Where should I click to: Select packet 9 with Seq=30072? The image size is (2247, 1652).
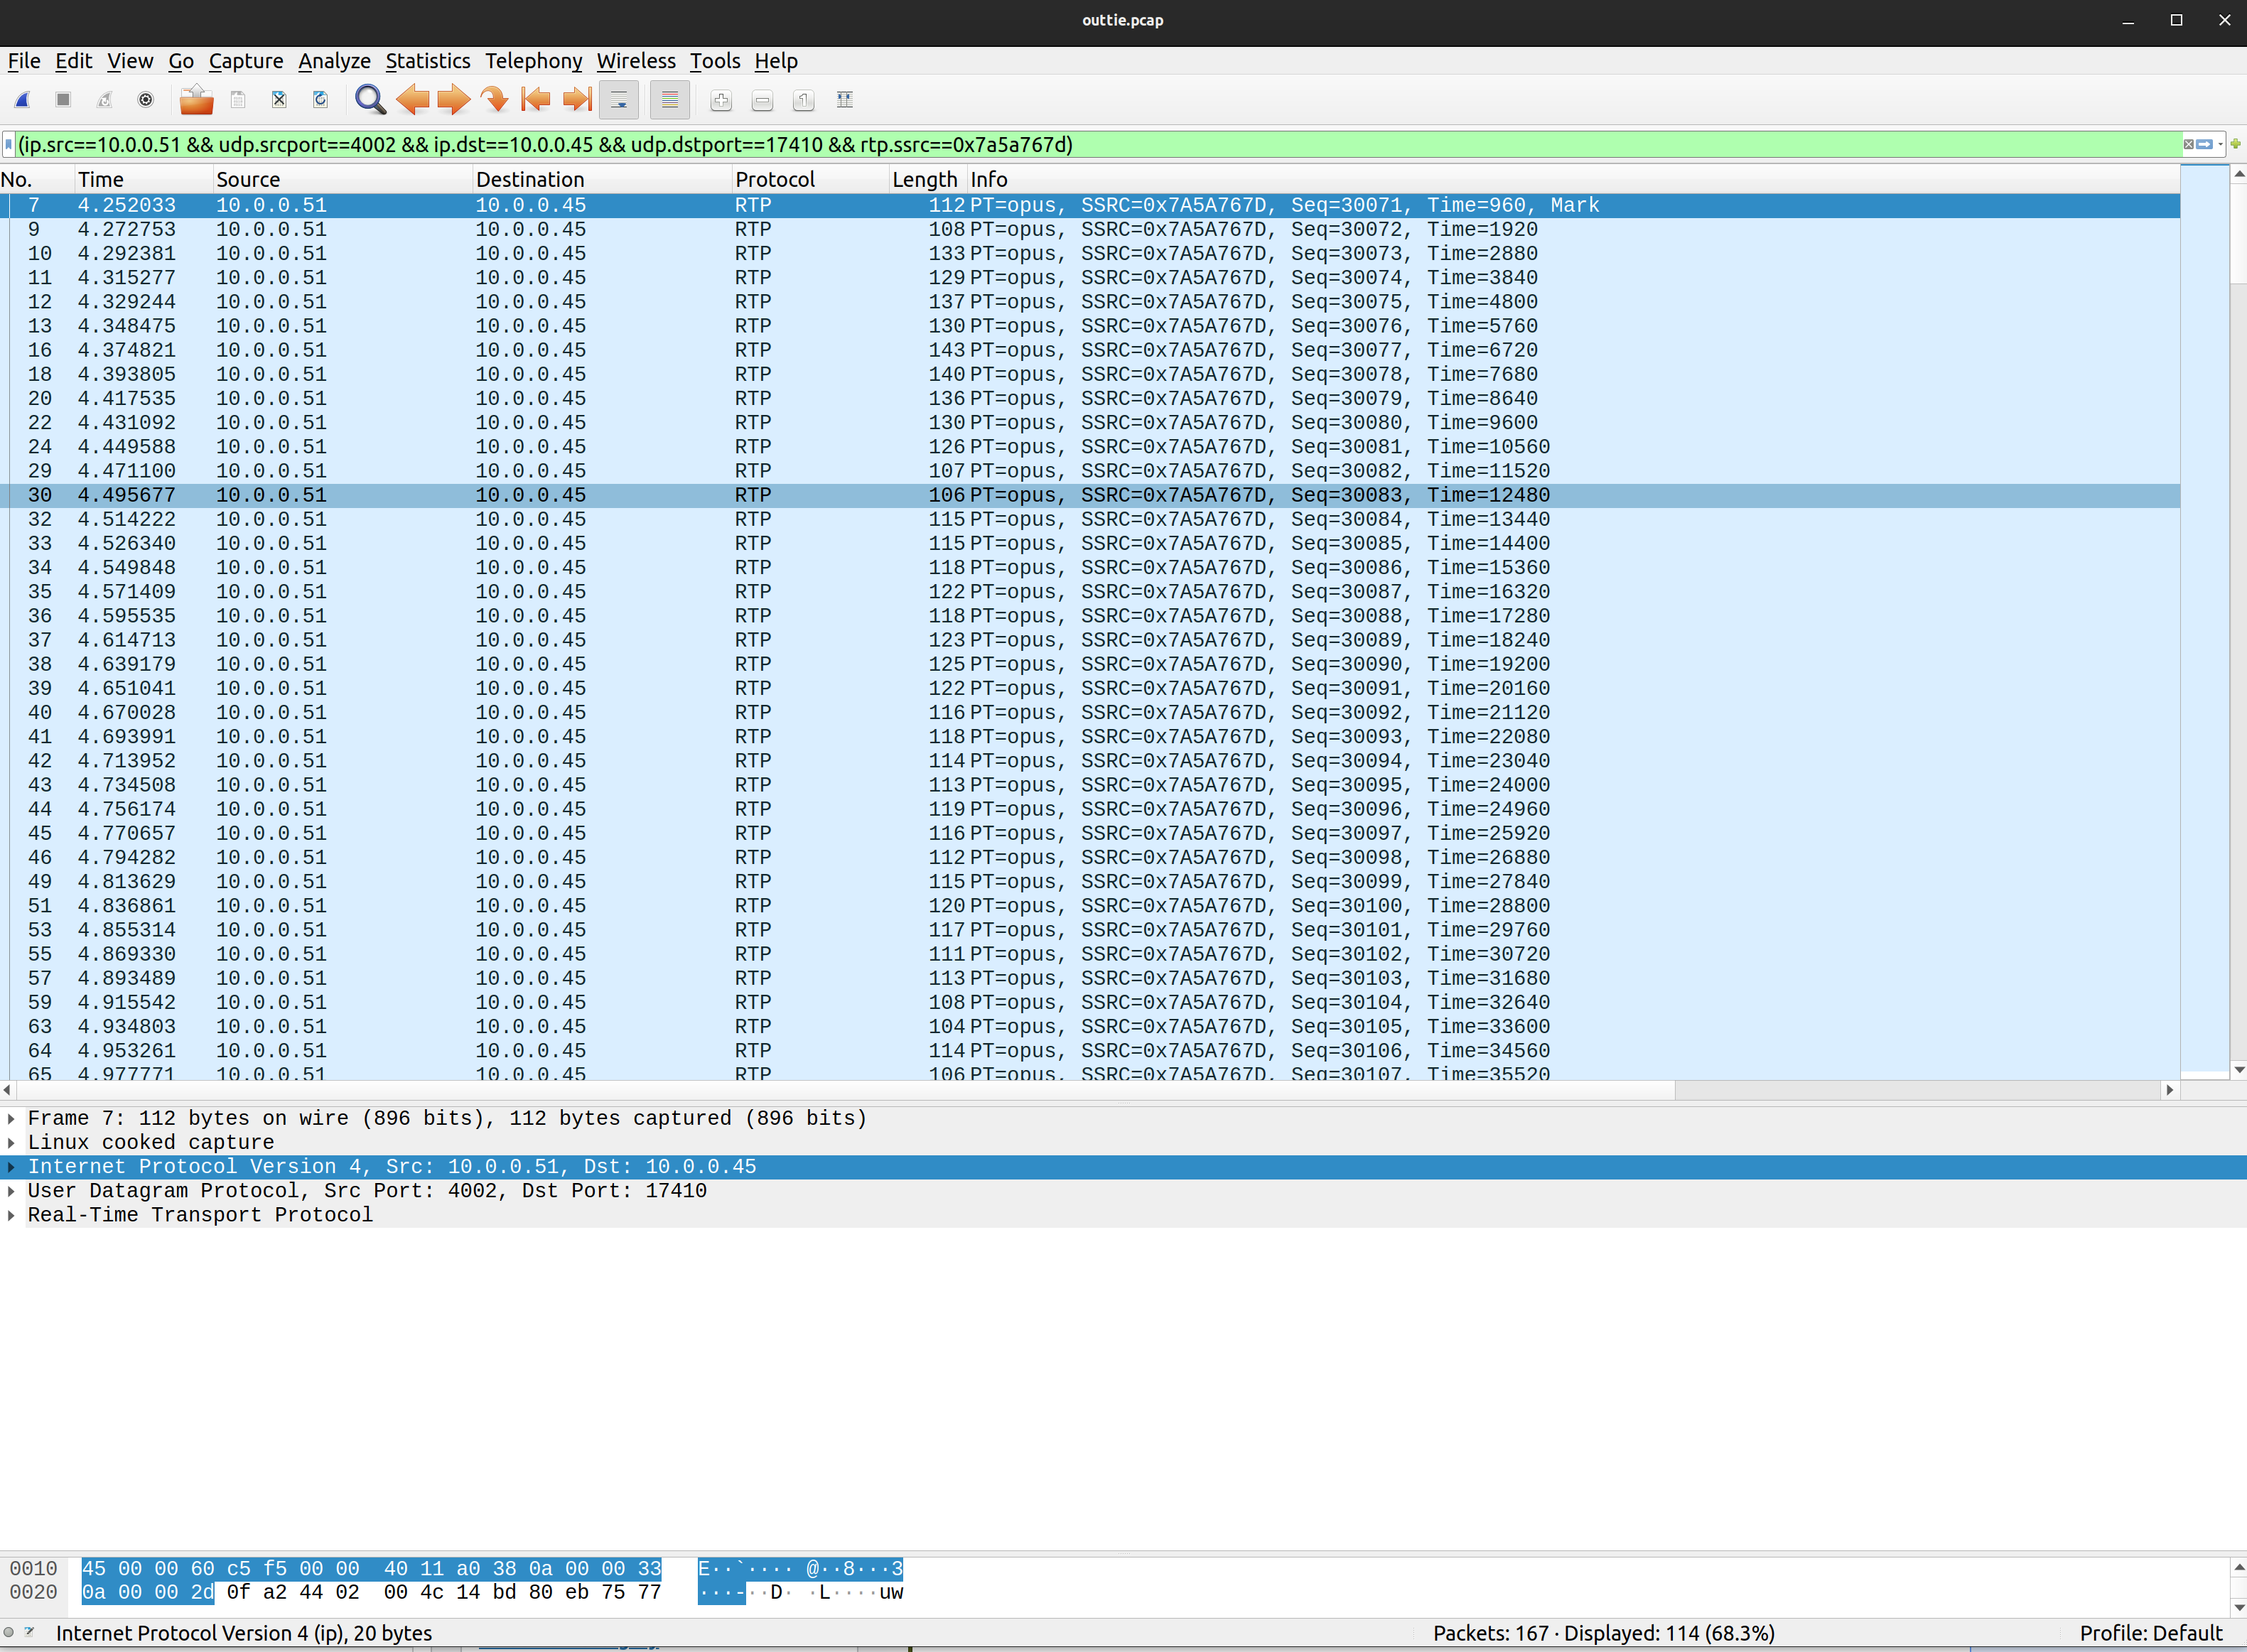[x=1090, y=230]
